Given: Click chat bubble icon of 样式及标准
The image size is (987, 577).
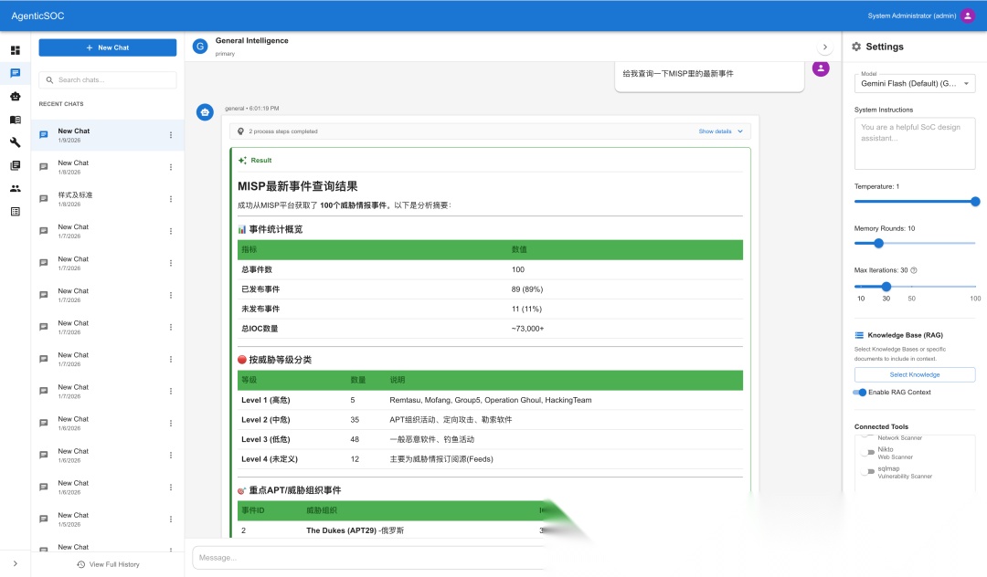Looking at the screenshot, I should point(44,199).
